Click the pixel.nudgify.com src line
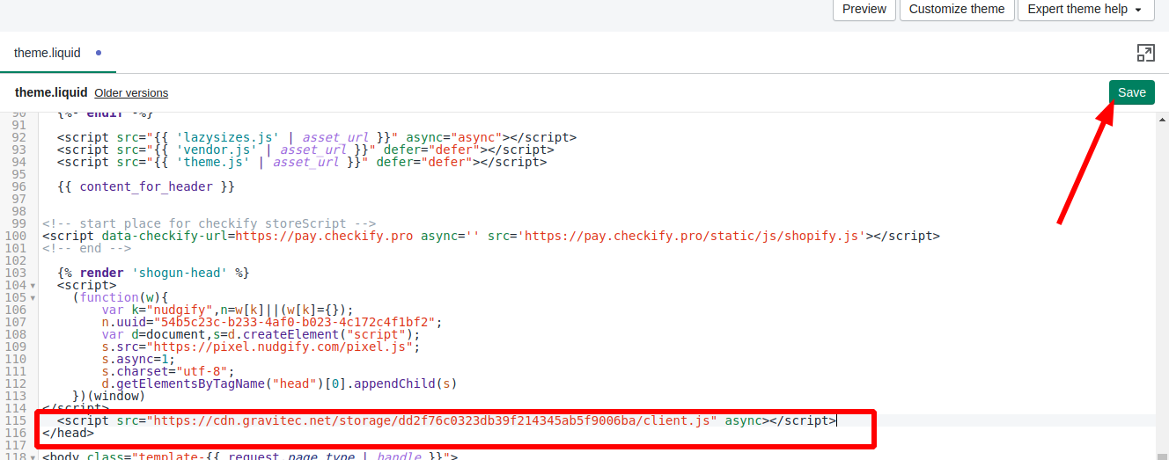 tap(261, 347)
